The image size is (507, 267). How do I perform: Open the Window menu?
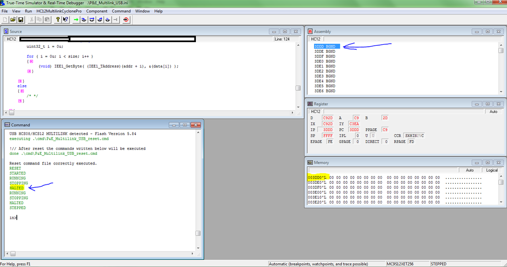pyautogui.click(x=142, y=11)
